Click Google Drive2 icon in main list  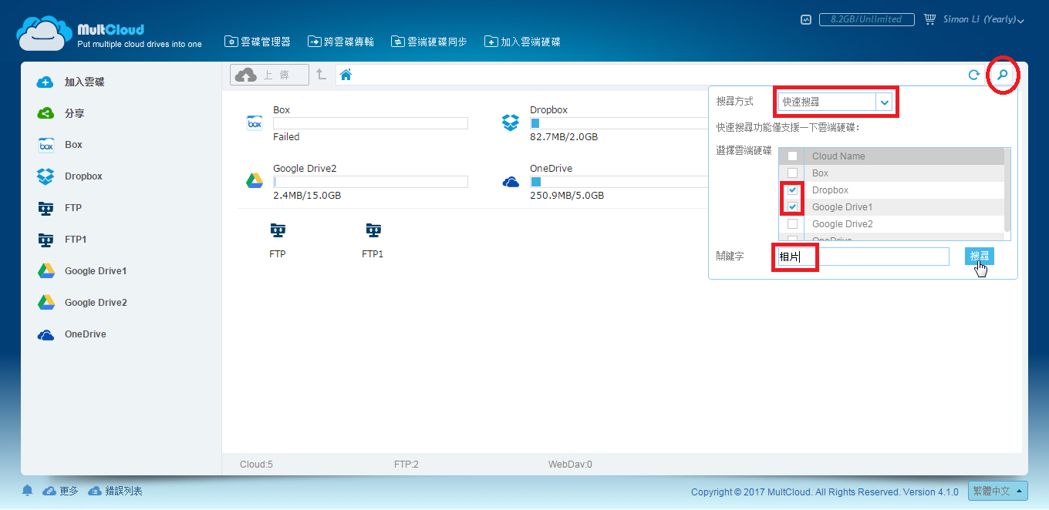tap(255, 181)
